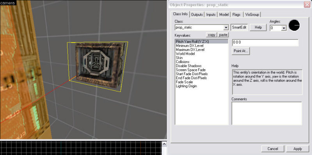Click the scroll up arrow below viewport
312x155 pixels.
164,144
